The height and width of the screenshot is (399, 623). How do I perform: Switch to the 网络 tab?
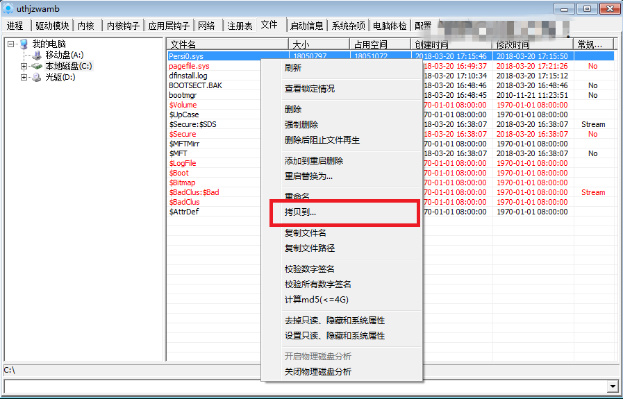point(206,26)
